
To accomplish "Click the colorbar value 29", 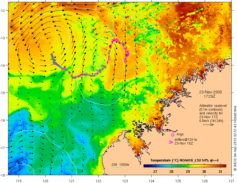I will pos(188,171).
